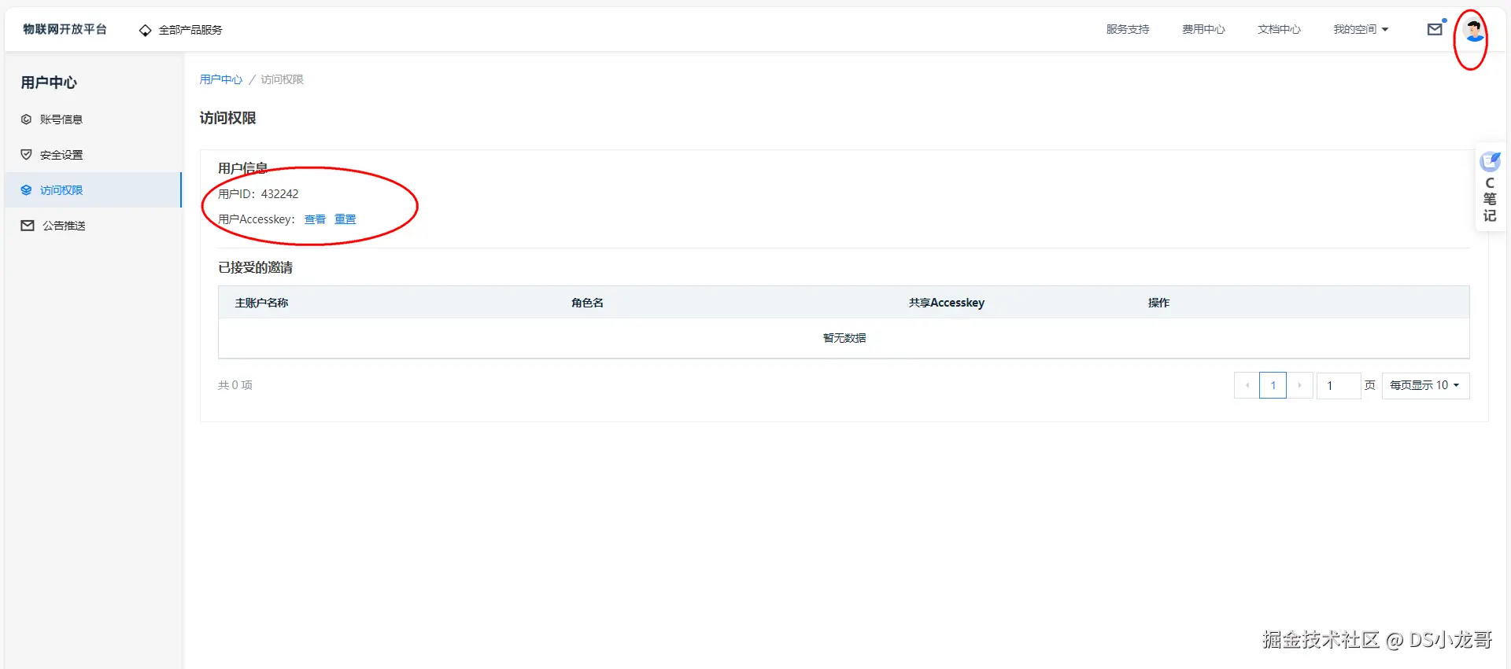Open 文档中心 in the top menu
Viewport: 1511px width, 669px height.
tap(1279, 30)
